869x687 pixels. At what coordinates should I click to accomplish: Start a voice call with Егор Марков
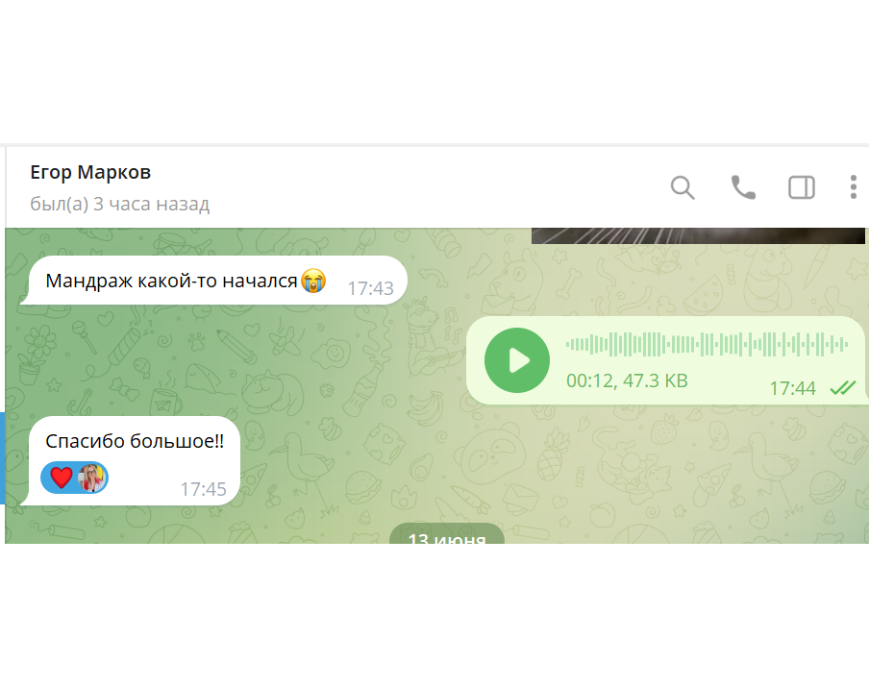[743, 187]
